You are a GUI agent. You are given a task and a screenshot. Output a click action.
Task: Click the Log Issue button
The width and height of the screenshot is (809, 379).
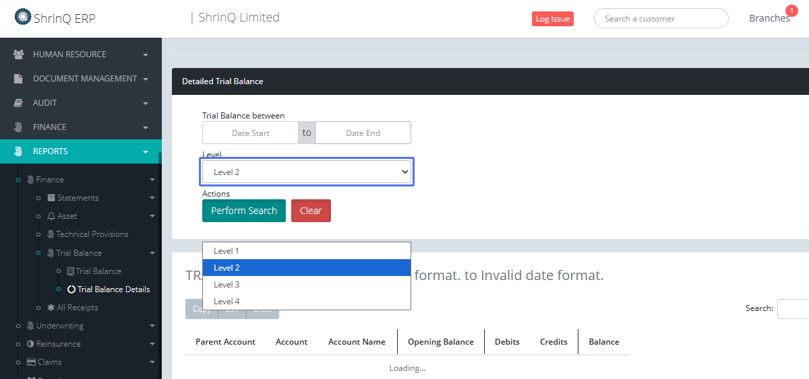pyautogui.click(x=552, y=19)
